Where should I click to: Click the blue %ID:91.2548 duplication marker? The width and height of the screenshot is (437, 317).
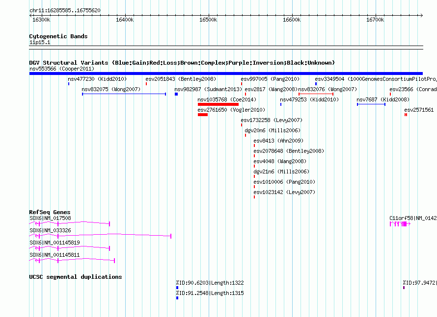(177, 298)
